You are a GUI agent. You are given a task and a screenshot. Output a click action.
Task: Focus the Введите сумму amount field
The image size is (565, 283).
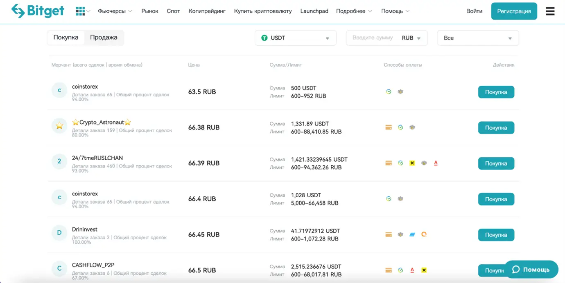coord(373,38)
